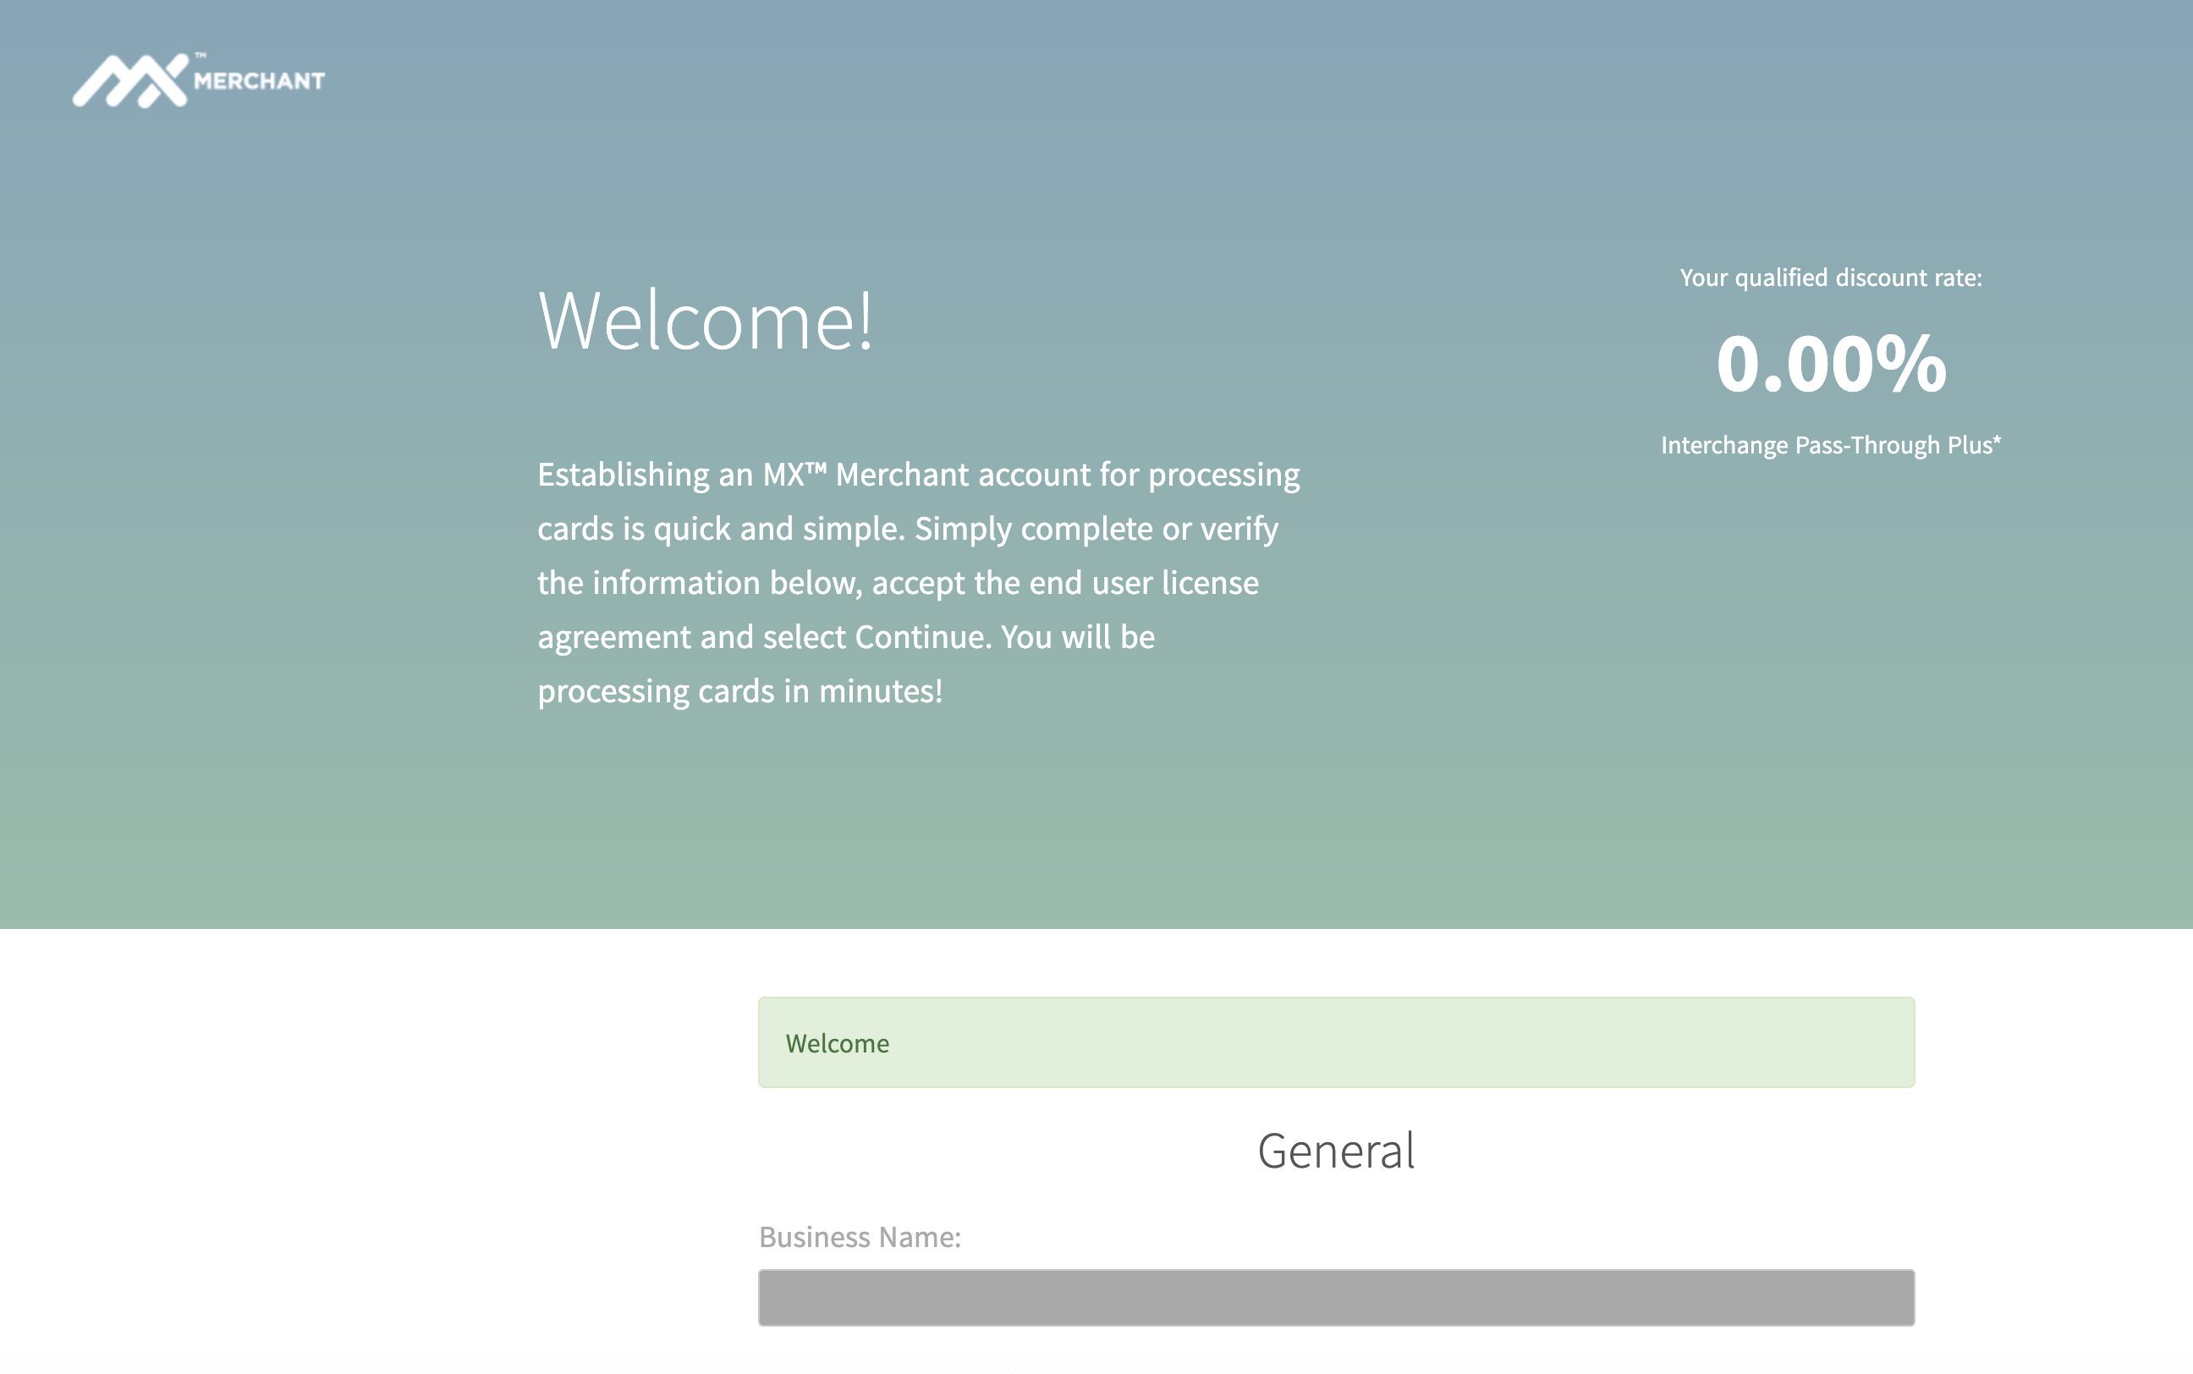Click the 0.00% discount rate value

pos(1830,365)
